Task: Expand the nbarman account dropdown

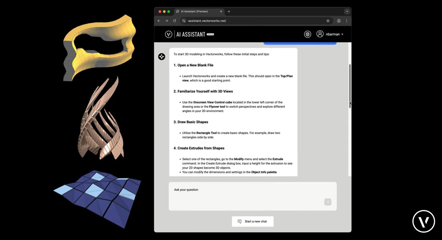Action: (x=342, y=34)
